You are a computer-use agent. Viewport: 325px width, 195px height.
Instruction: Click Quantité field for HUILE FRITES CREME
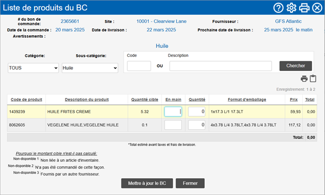point(197,112)
